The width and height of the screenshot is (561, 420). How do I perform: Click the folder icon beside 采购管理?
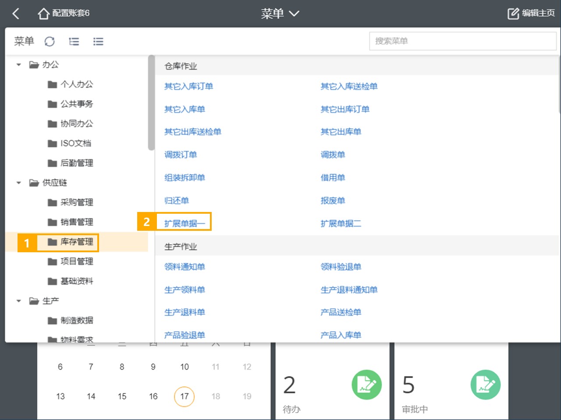pyautogui.click(x=52, y=203)
